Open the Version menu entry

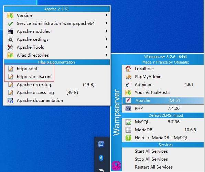(x=57, y=16)
